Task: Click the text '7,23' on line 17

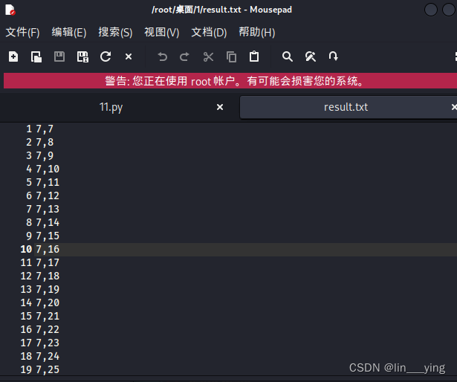Action: 48,343
